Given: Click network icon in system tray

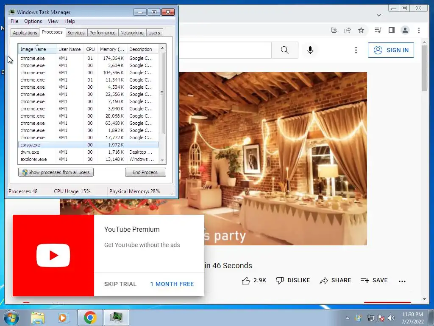Looking at the screenshot, I should coord(370,318).
